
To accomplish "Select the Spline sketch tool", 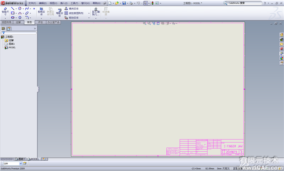I will pos(27,9).
